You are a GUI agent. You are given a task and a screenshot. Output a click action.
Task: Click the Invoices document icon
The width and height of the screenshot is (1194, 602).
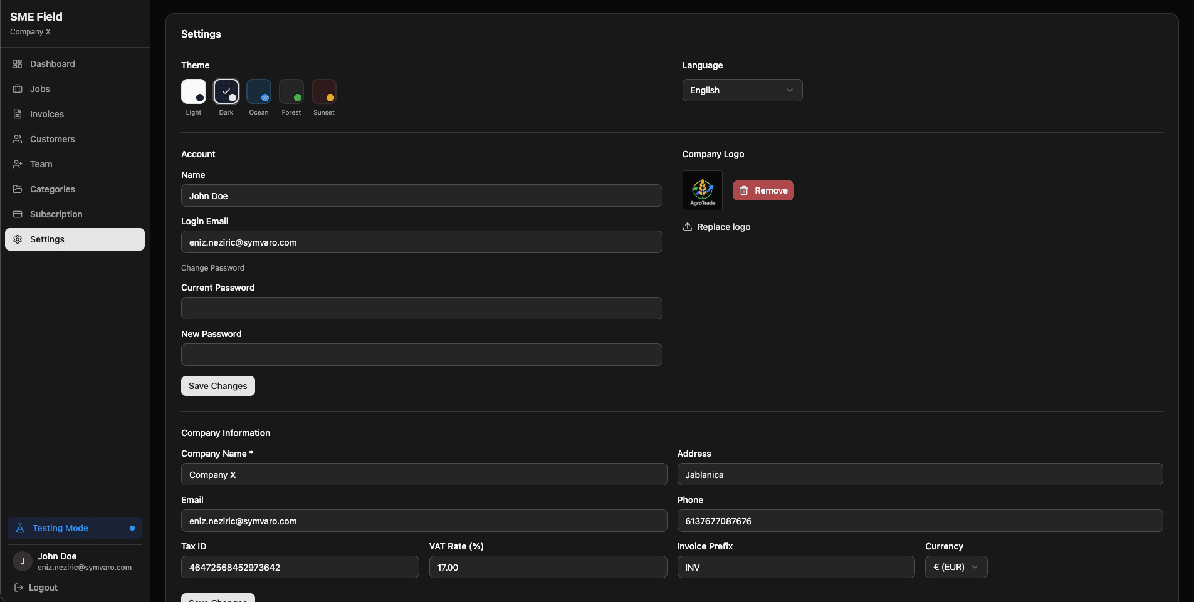click(x=18, y=114)
